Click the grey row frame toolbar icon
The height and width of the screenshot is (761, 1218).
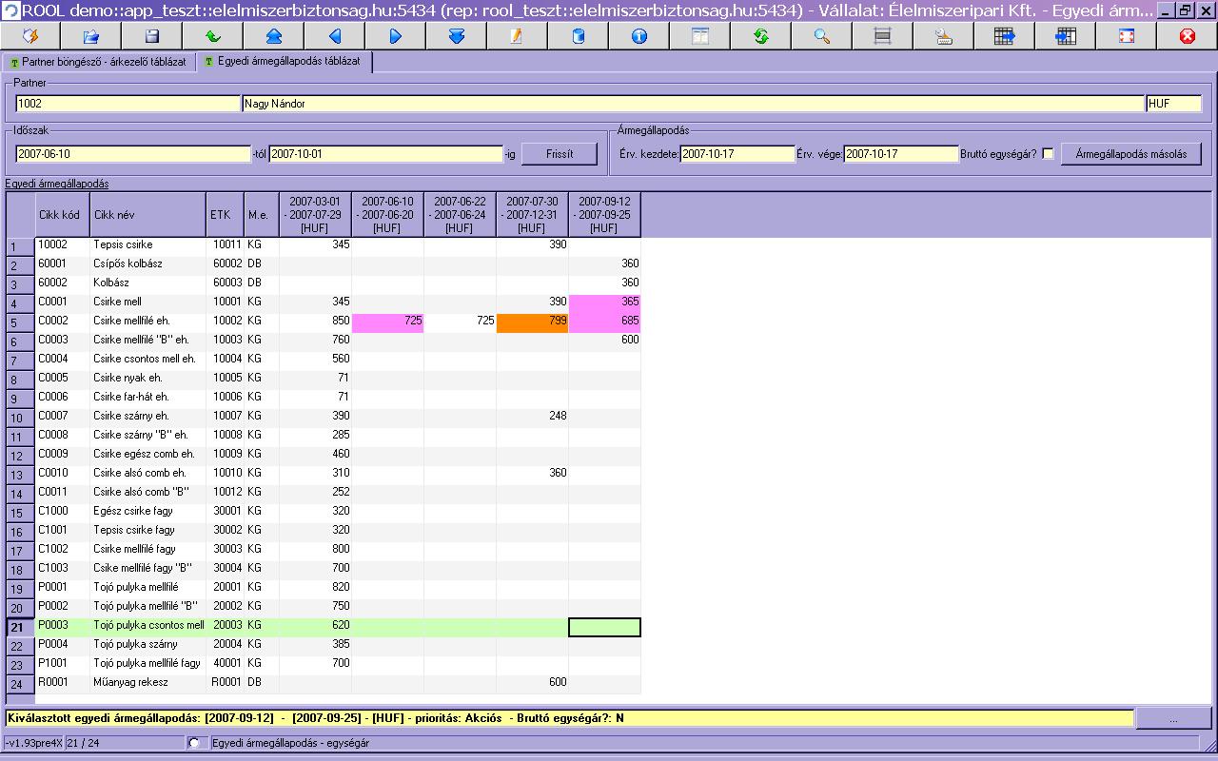coord(883,36)
